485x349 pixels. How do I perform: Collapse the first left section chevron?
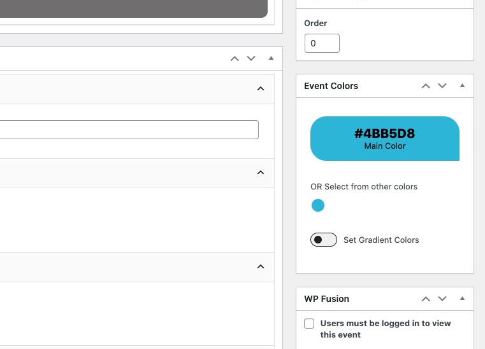[261, 89]
